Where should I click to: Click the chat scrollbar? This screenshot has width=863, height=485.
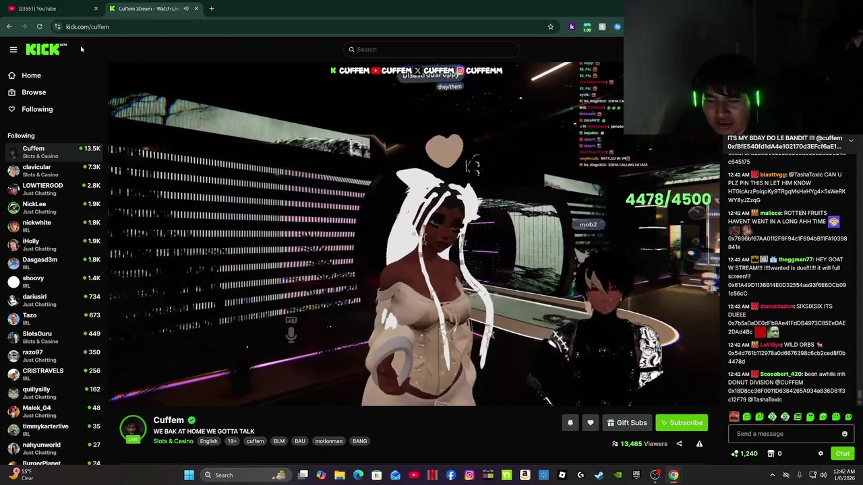(859, 394)
